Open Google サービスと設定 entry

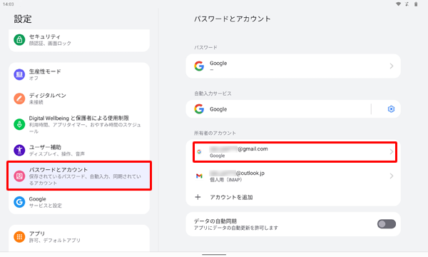tap(79, 202)
